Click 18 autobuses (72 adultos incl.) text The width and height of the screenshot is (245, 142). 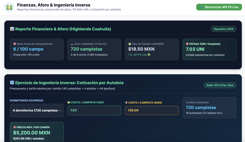[204, 113]
